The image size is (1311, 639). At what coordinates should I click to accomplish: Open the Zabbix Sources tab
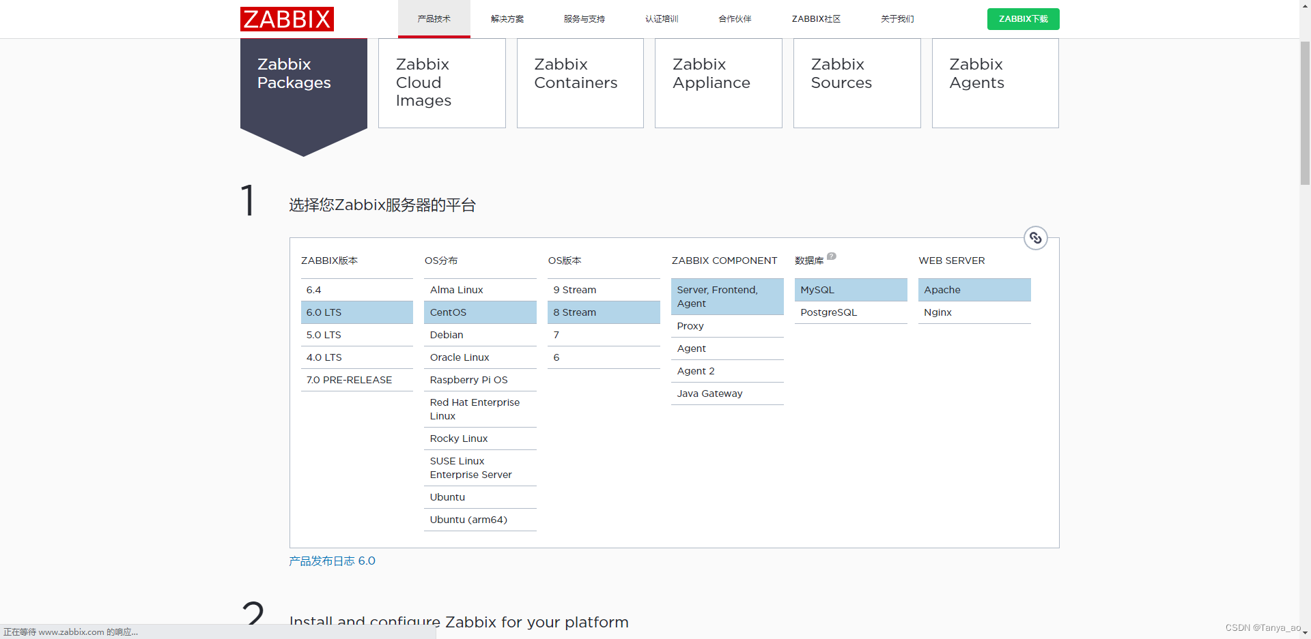pos(856,83)
